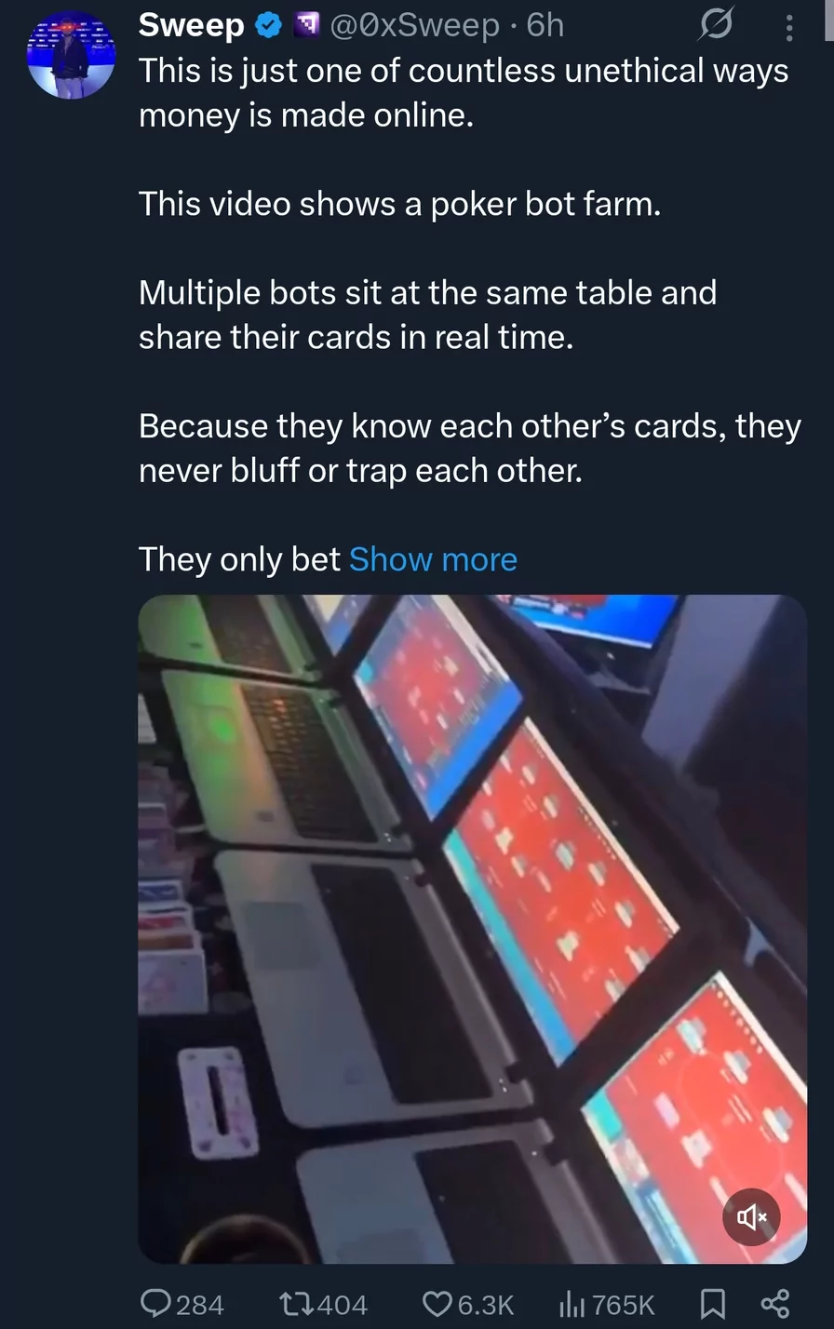The height and width of the screenshot is (1329, 834).
Task: Open Sweep's profile avatar
Action: click(72, 54)
